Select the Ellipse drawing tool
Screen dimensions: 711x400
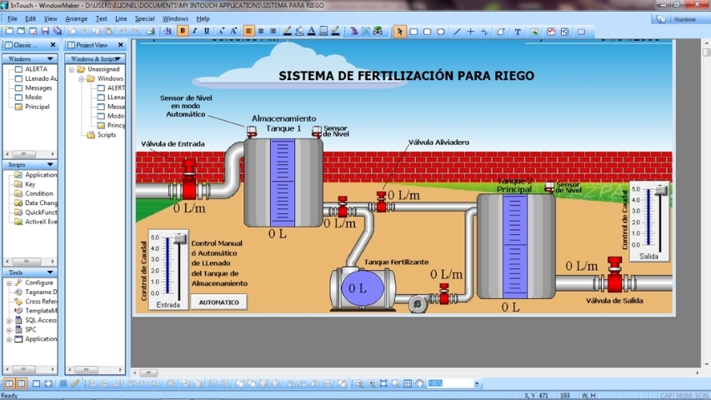click(x=441, y=32)
